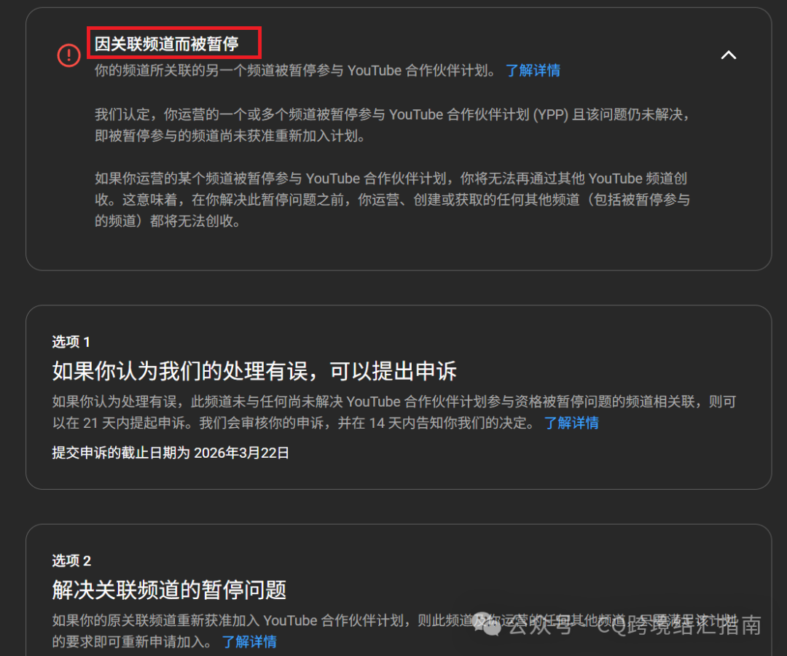Open 了解详情 link in suspension notice
This screenshot has height=656, width=787.
(x=533, y=70)
